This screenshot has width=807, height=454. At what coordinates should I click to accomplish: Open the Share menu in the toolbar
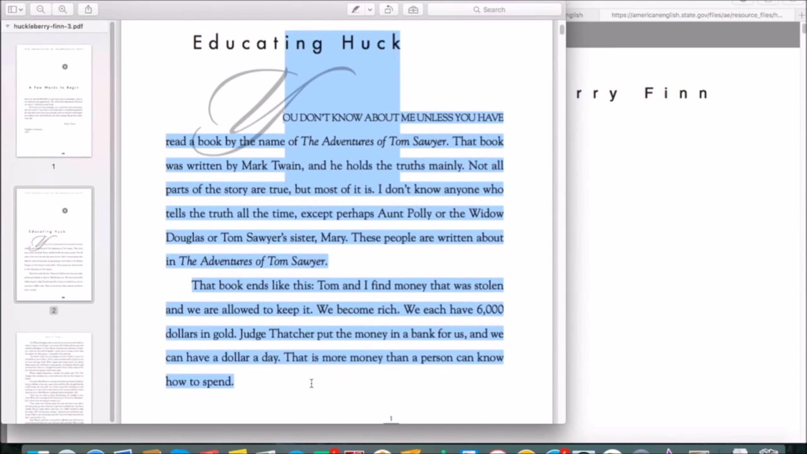(88, 9)
